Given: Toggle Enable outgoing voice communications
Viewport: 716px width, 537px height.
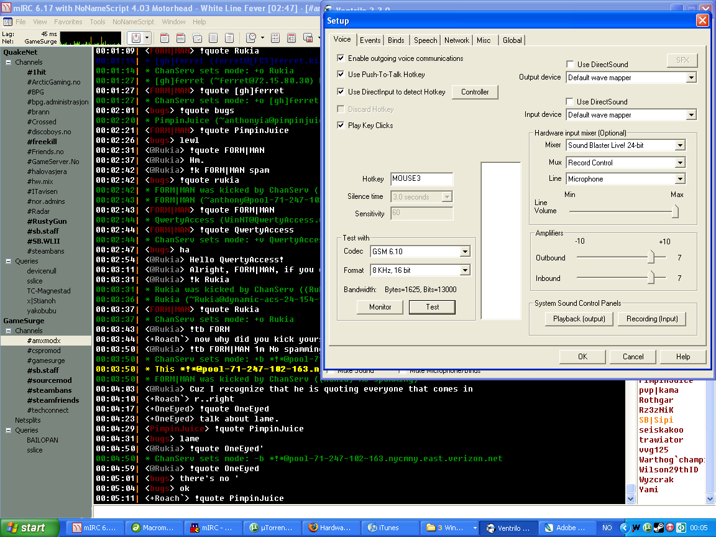Looking at the screenshot, I should tap(341, 58).
